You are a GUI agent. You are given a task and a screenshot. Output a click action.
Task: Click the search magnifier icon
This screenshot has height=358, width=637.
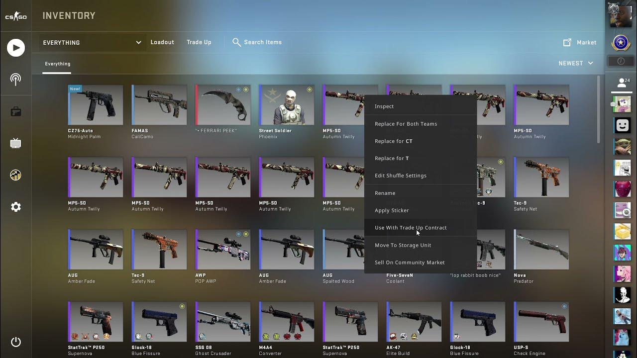coord(236,42)
